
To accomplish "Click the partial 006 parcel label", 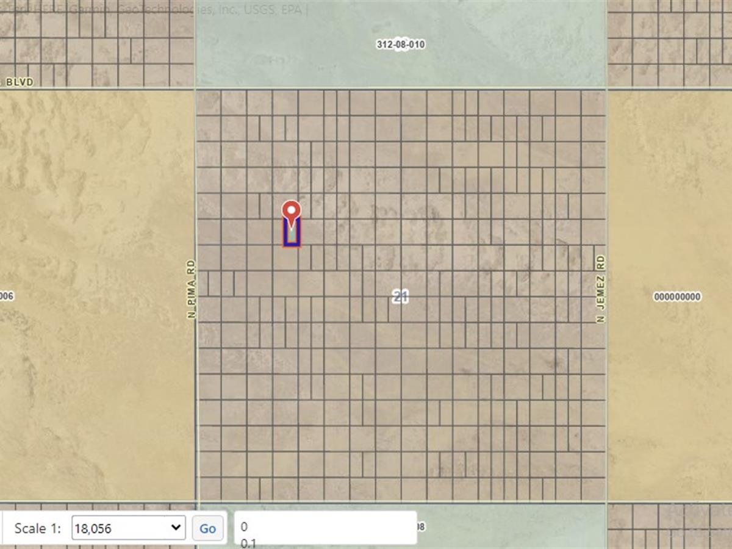I will click(x=7, y=296).
